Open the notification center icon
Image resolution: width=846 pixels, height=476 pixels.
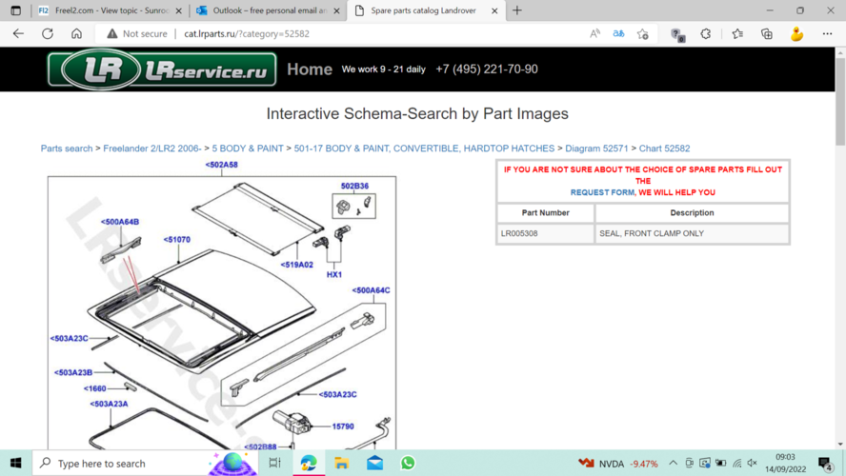(825, 464)
